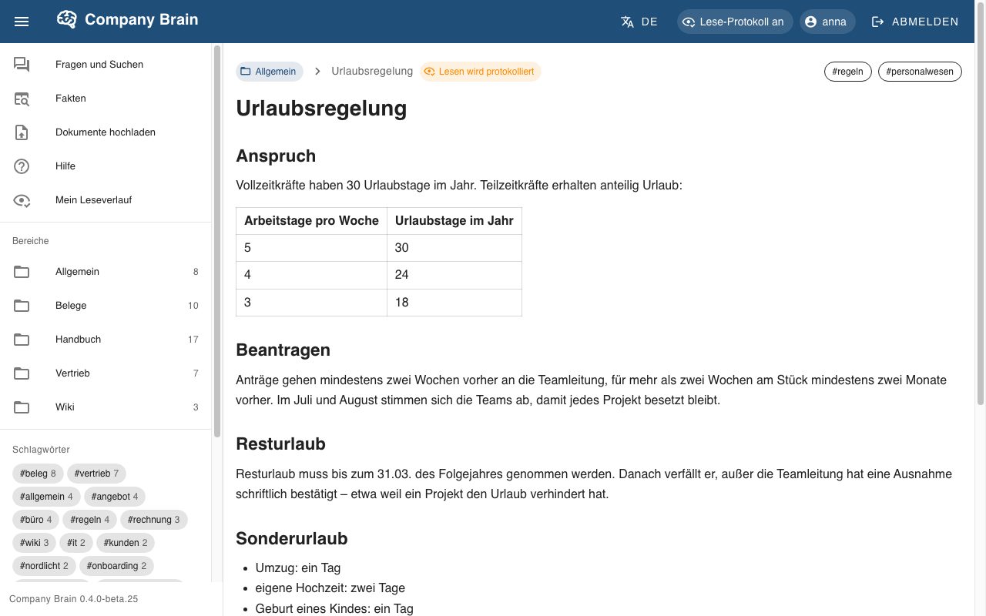Filter by the #allgemein keyword chip
The image size is (986, 616).
point(46,497)
